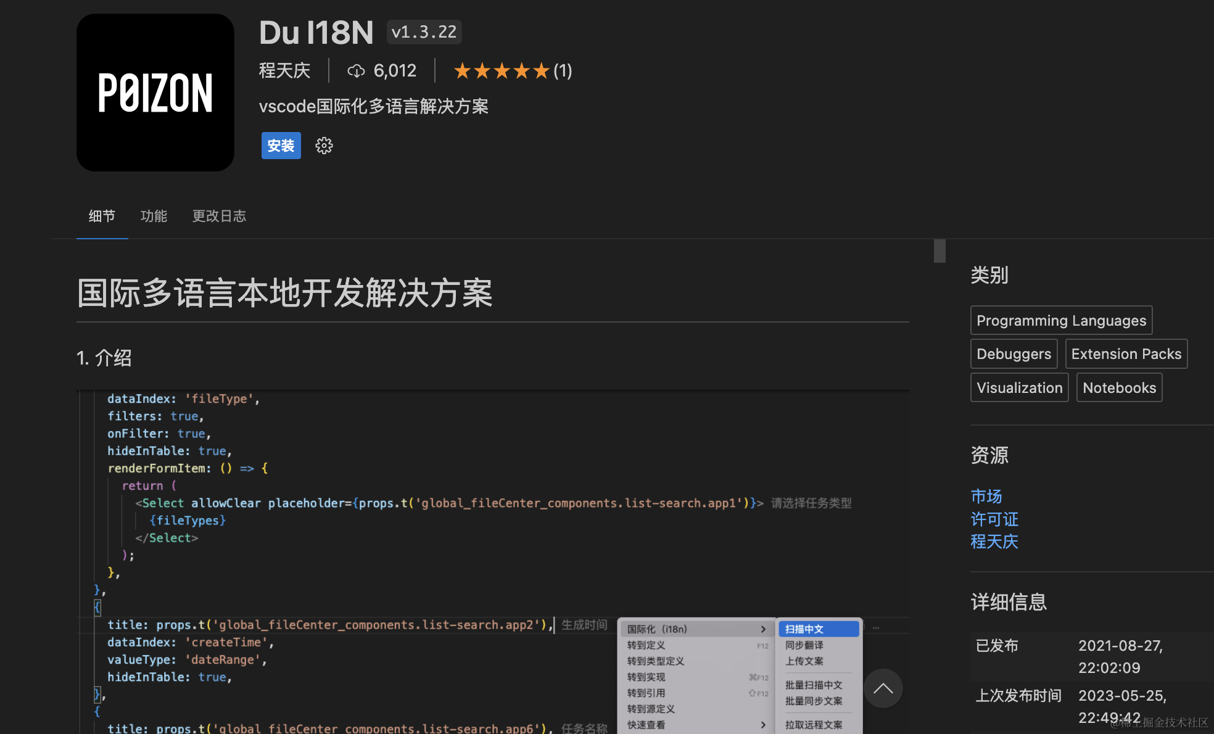This screenshot has width=1214, height=734.
Task: Click the cloud download count icon
Action: (x=356, y=71)
